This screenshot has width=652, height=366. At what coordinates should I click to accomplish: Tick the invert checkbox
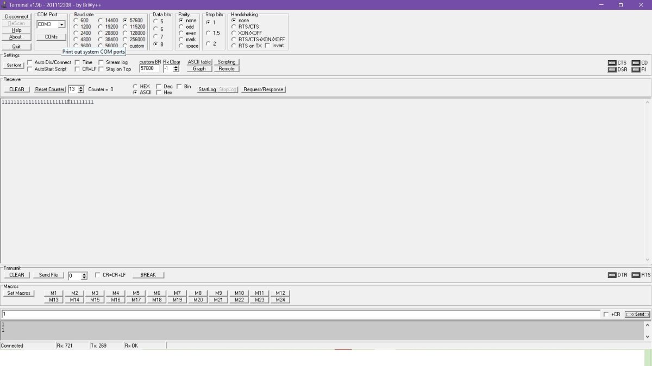(267, 46)
